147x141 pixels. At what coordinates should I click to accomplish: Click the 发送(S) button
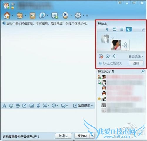point(82,136)
